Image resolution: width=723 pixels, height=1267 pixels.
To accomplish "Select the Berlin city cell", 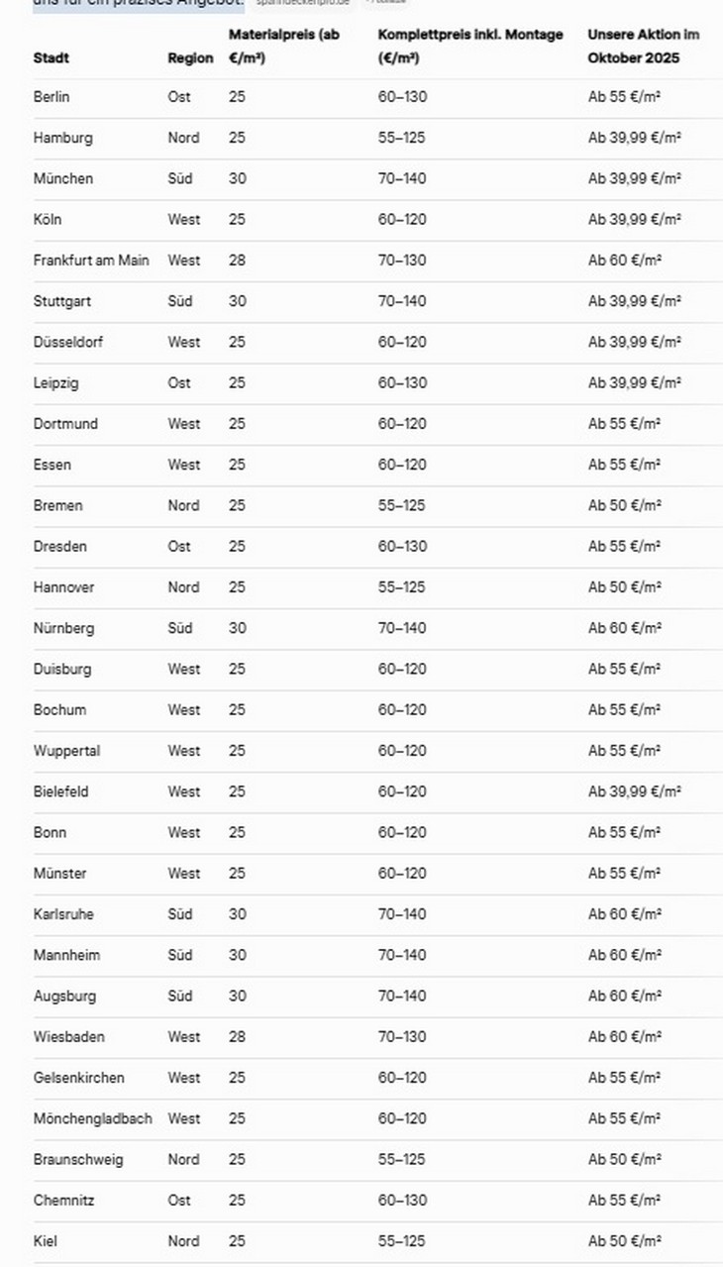I will pos(52,97).
